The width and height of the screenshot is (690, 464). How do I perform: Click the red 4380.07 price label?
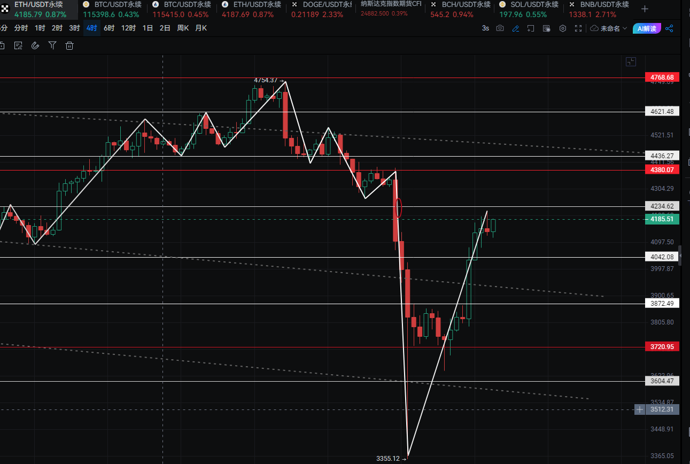coord(662,169)
